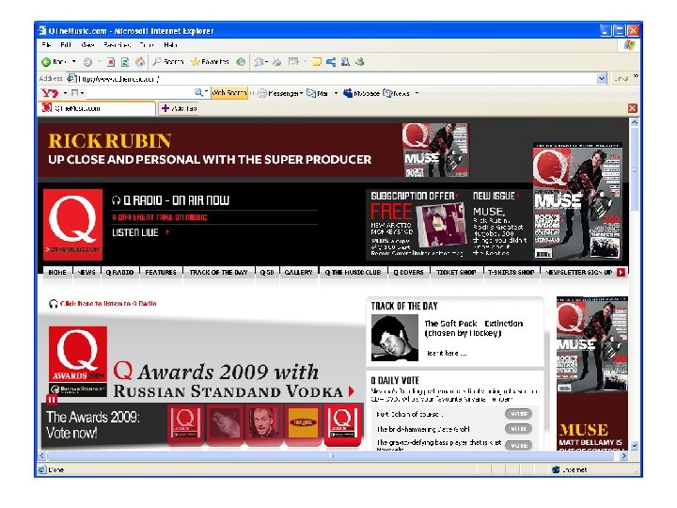The width and height of the screenshot is (677, 508).
Task: Click the Subscription Offer heading
Action: tap(415, 196)
